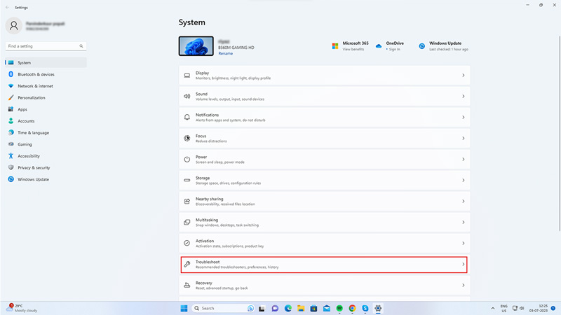
Task: Expand the Power row chevron
Action: click(x=464, y=160)
